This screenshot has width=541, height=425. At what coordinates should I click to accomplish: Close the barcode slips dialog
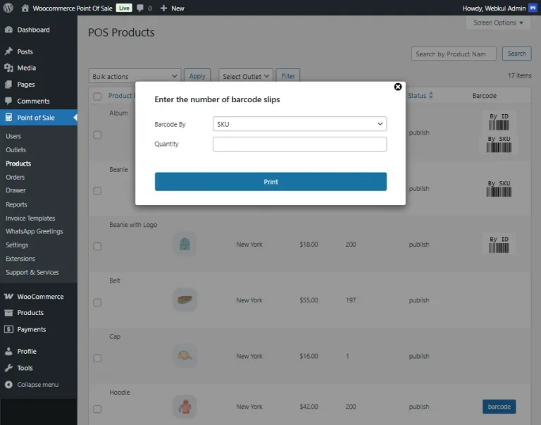tap(398, 87)
